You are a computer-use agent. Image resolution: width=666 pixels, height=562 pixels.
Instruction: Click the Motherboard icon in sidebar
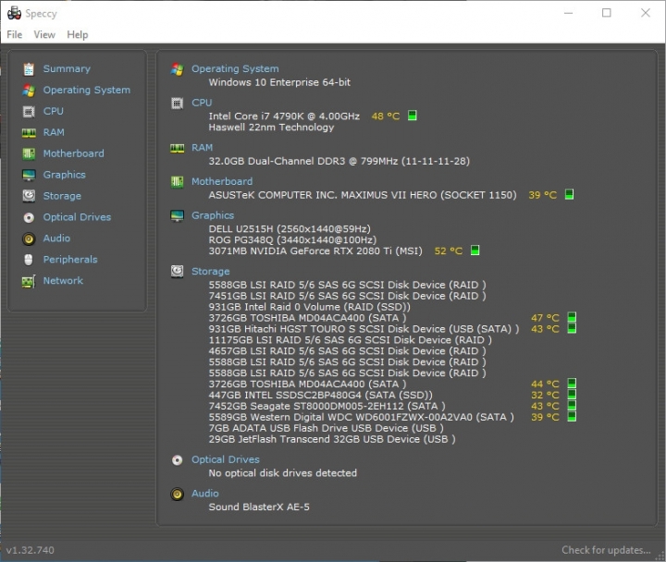(29, 153)
